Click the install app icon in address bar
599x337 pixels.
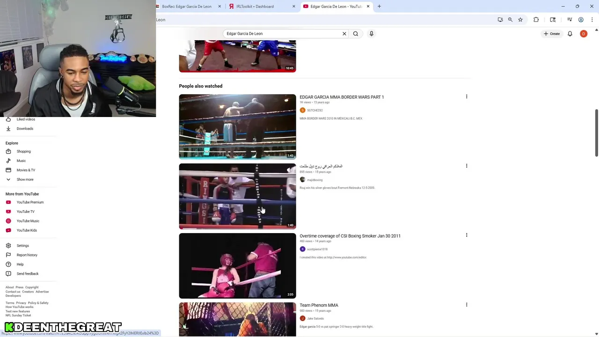click(500, 20)
